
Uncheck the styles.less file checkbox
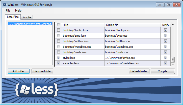tap(58, 58)
